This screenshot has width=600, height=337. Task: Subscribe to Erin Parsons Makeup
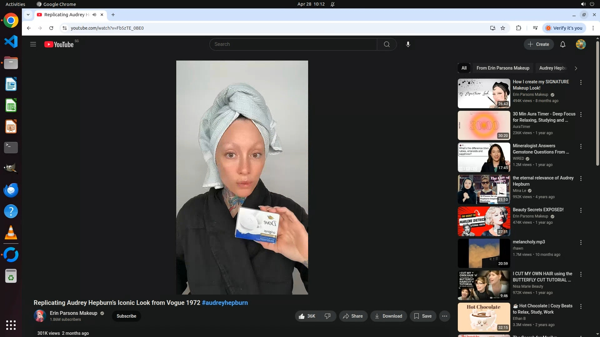(x=126, y=316)
